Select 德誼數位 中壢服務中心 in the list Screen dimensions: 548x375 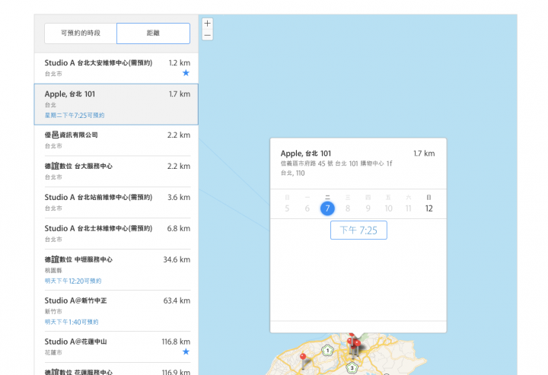pos(116,269)
